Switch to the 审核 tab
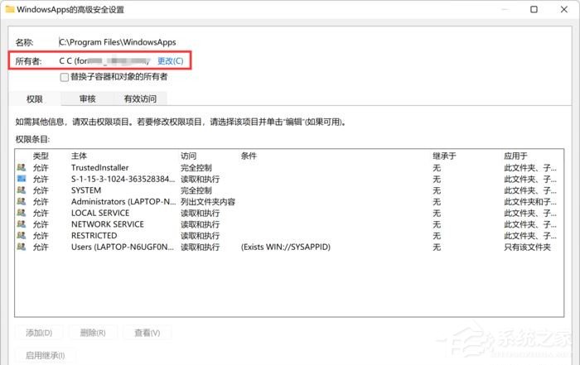The width and height of the screenshot is (580, 365). click(87, 98)
